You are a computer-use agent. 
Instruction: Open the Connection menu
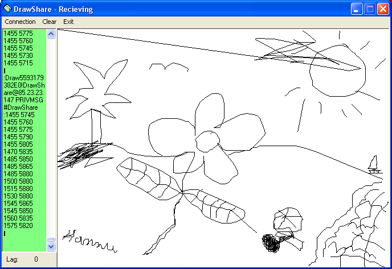[20, 22]
